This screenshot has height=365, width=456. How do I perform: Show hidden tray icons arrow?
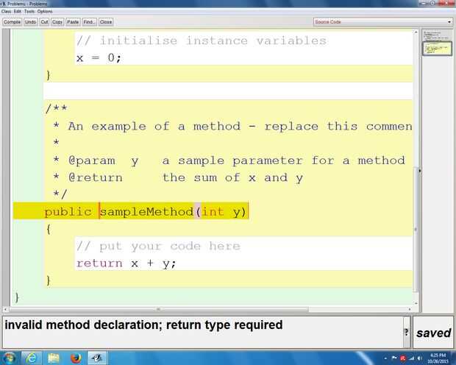pyautogui.click(x=385, y=358)
